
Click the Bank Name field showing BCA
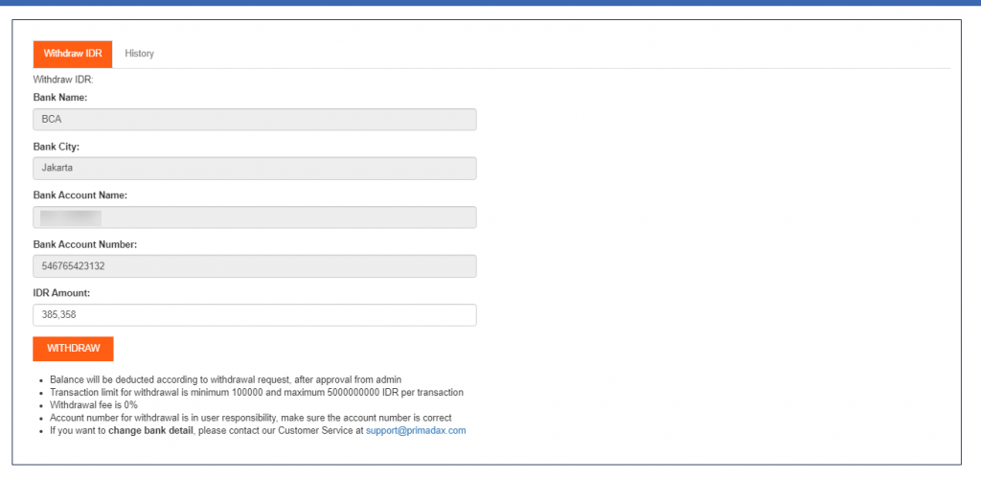255,120
